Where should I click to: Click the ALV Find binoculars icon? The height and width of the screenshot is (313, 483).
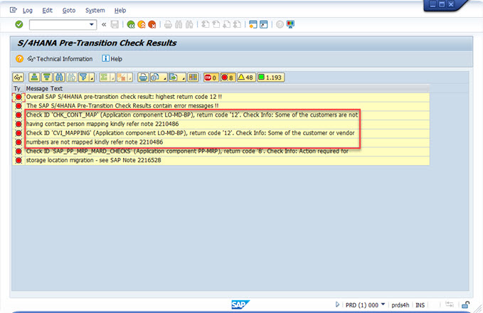pos(59,78)
